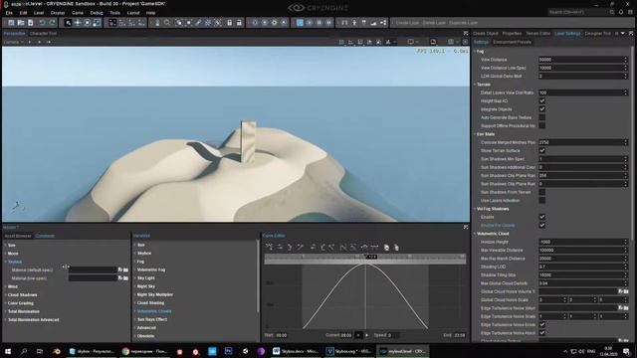637x358 pixels.
Task: Click the Open level folder toolbar icon
Action: pos(21,23)
